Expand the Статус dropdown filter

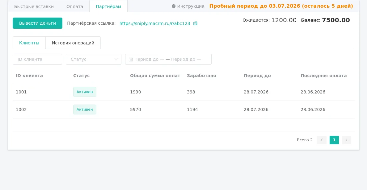pyautogui.click(x=94, y=59)
